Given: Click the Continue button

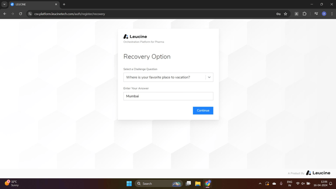Looking at the screenshot, I should click(x=203, y=111).
